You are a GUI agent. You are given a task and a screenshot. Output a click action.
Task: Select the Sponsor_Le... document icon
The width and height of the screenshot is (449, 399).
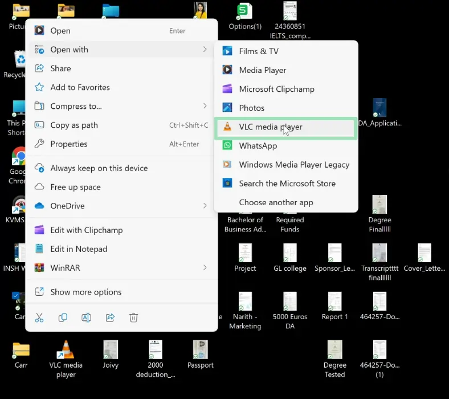click(x=334, y=253)
